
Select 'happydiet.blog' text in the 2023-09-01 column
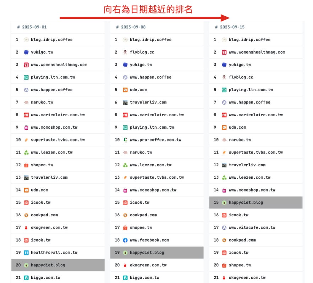click(48, 265)
